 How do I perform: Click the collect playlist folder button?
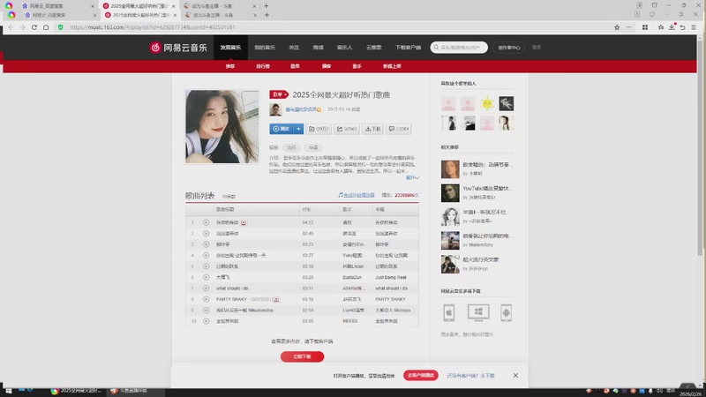(319, 129)
